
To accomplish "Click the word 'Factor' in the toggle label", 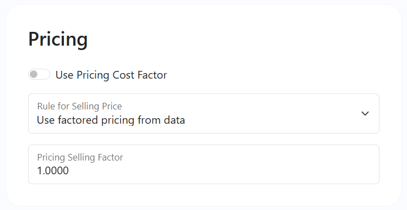I will coord(152,75).
